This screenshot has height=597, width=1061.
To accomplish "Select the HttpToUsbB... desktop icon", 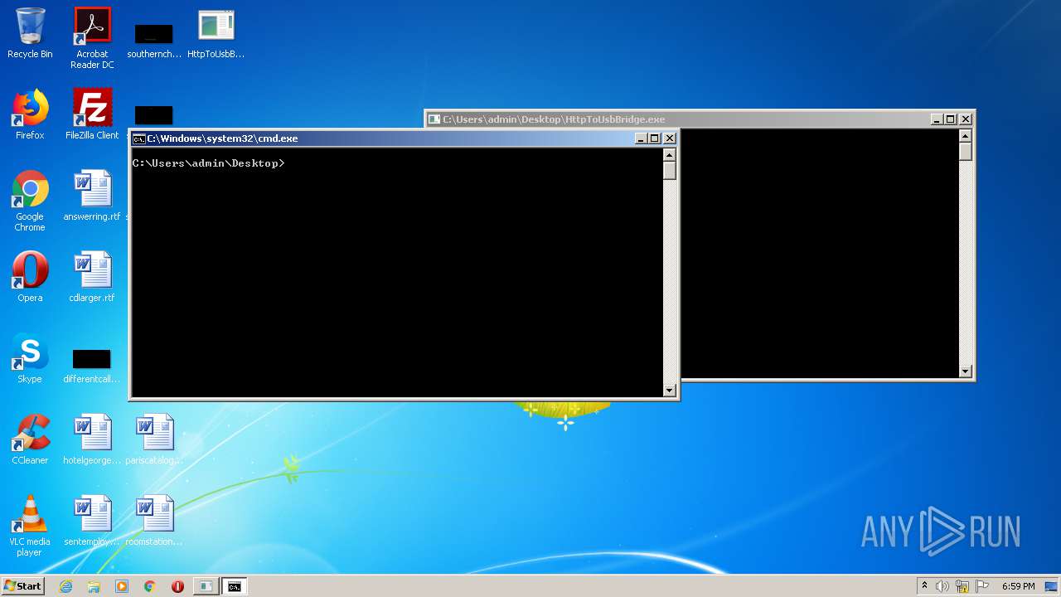I will click(x=216, y=33).
